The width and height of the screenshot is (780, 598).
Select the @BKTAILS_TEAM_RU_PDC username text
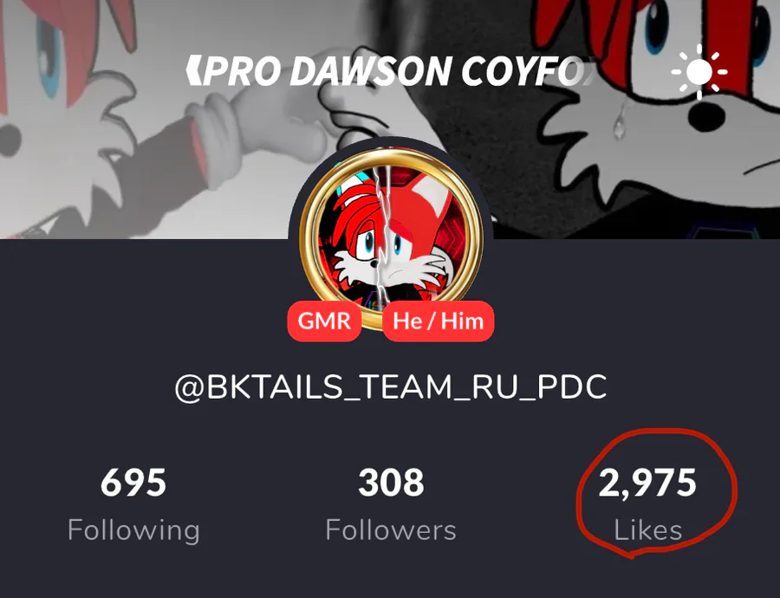(391, 387)
